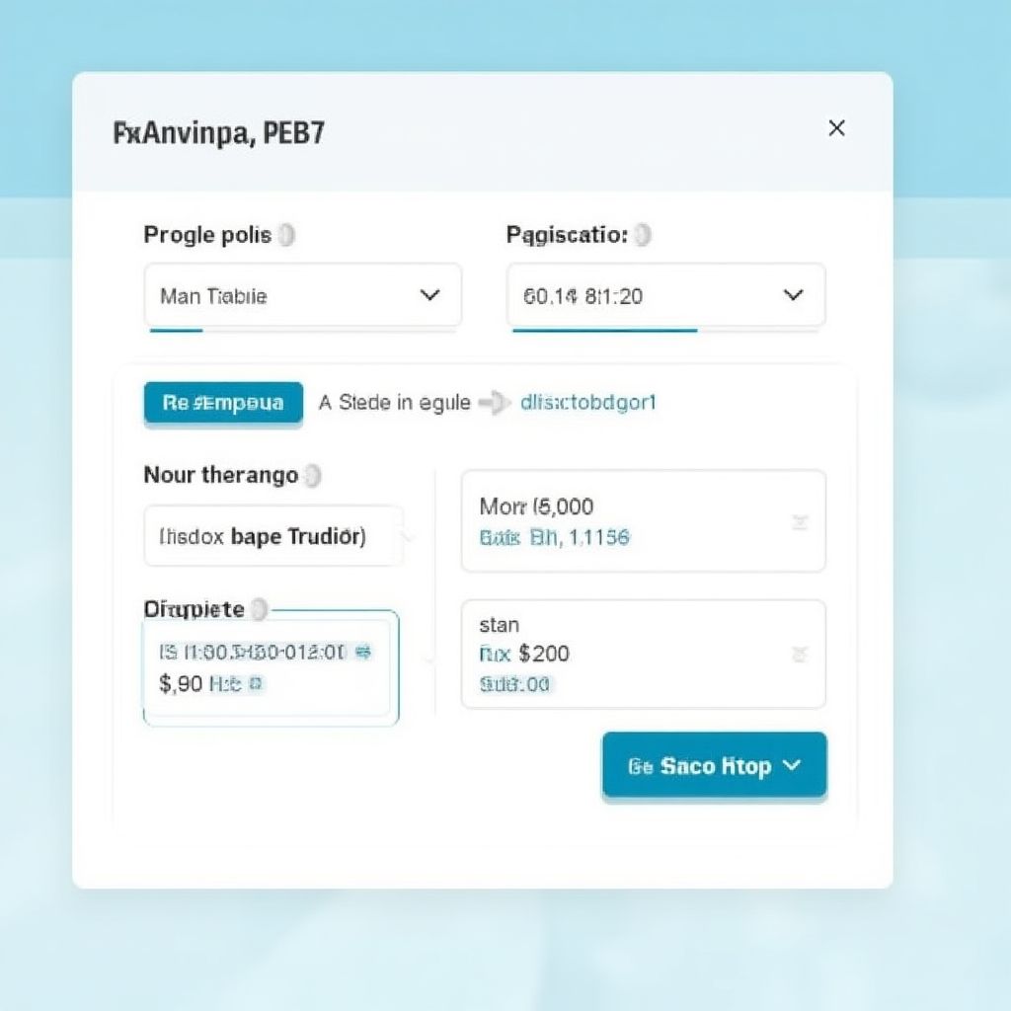
Task: Click the info icon beside Progle polis
Action: (x=286, y=235)
